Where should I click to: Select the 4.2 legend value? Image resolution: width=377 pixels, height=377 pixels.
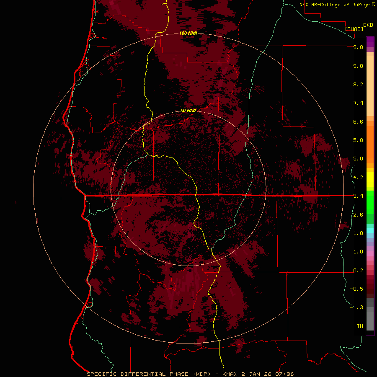tap(358, 178)
